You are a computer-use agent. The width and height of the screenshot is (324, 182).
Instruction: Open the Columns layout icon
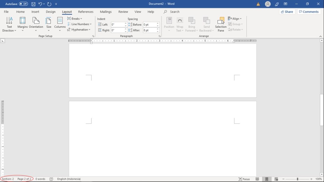click(x=60, y=21)
